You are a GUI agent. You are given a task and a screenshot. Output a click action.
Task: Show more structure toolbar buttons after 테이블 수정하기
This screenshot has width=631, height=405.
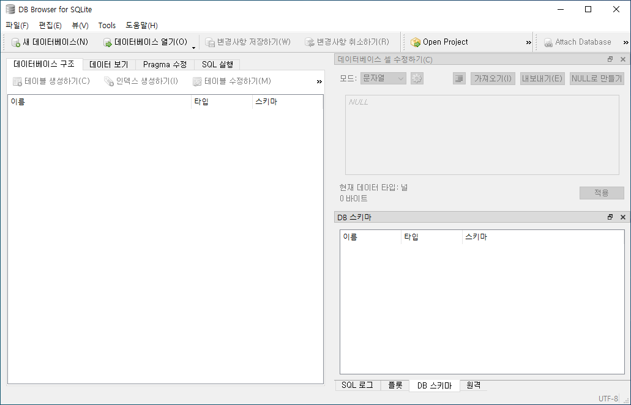319,81
